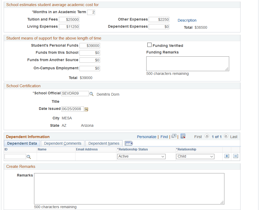Add a new dependent row with plus button

(x=227, y=156)
